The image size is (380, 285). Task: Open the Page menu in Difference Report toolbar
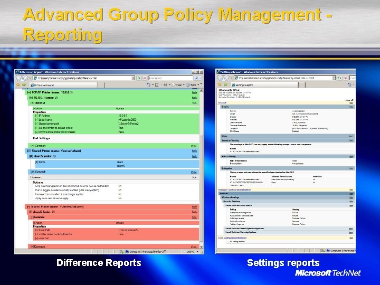(179, 85)
